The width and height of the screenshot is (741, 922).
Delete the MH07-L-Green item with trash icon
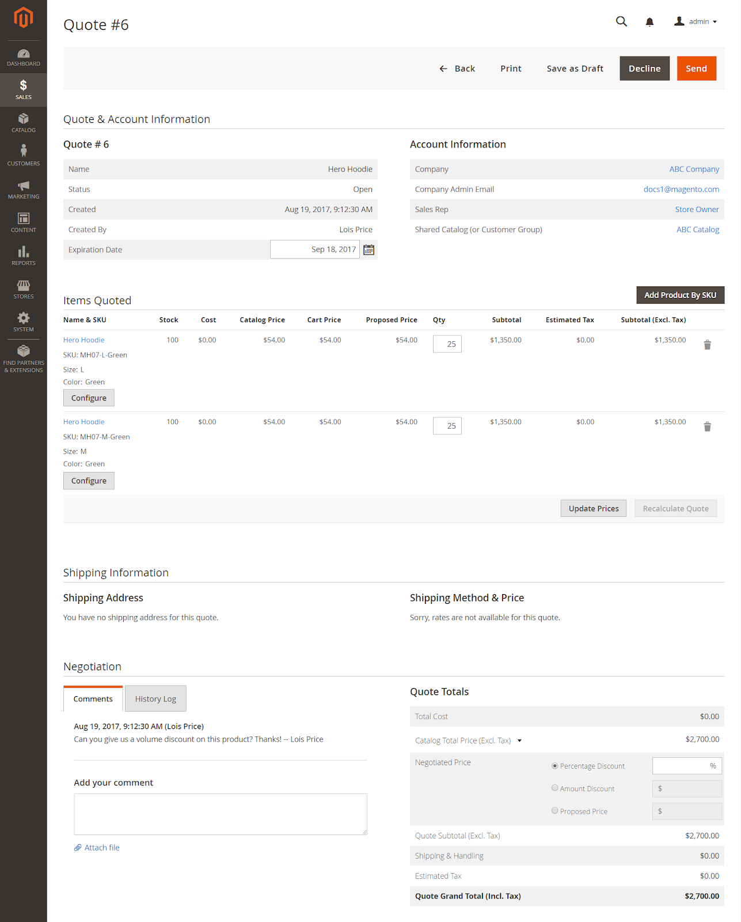[708, 345]
